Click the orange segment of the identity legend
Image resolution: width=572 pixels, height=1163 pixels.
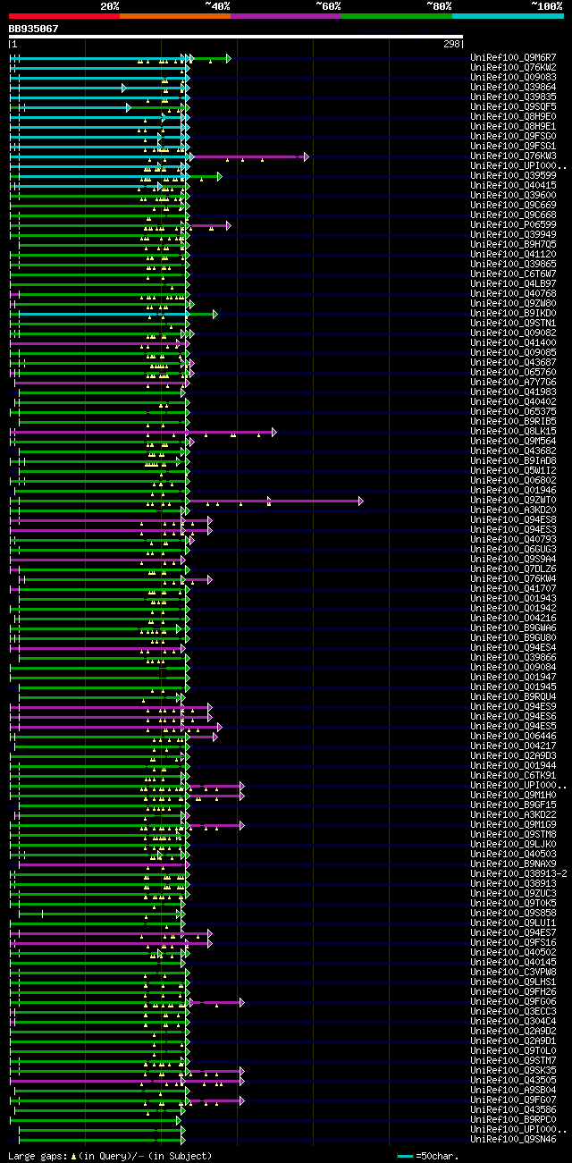pos(175,16)
